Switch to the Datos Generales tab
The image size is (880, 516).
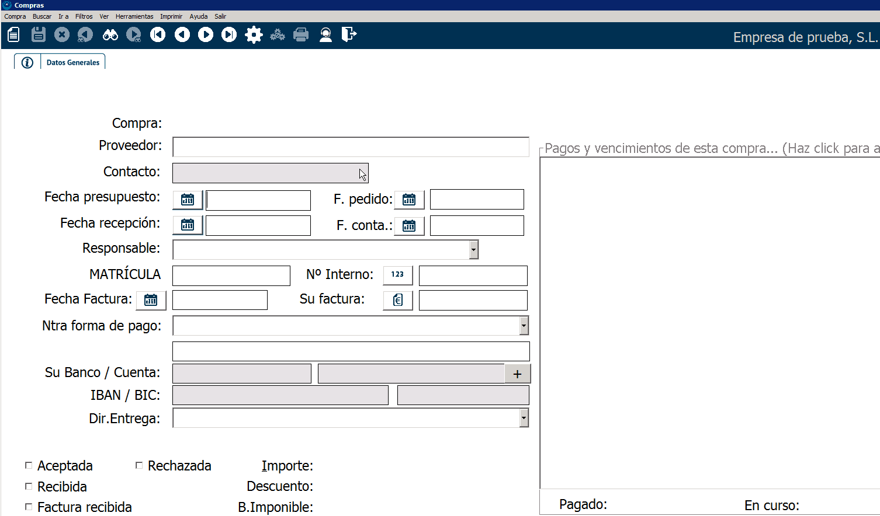(x=73, y=62)
